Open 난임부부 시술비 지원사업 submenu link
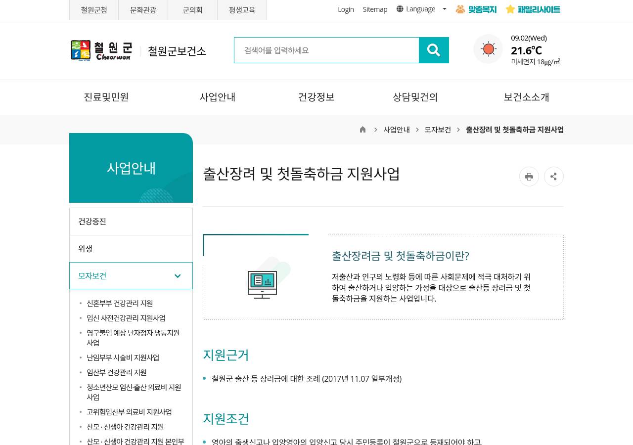Image resolution: width=633 pixels, height=445 pixels. (123, 357)
